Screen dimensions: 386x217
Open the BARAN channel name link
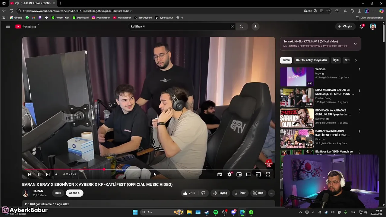(x=38, y=191)
